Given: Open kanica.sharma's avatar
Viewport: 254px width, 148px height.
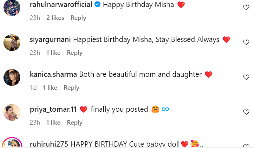Looking at the screenshot, I should [12, 77].
